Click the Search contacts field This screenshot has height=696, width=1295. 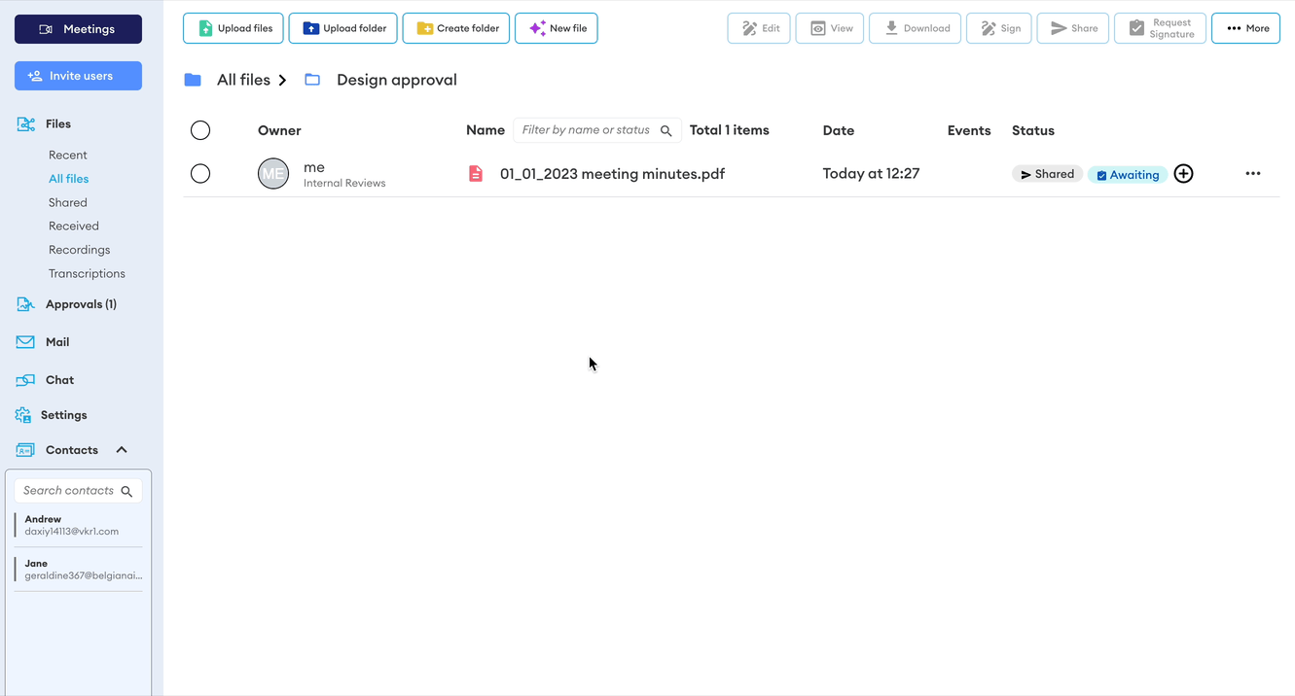78,491
